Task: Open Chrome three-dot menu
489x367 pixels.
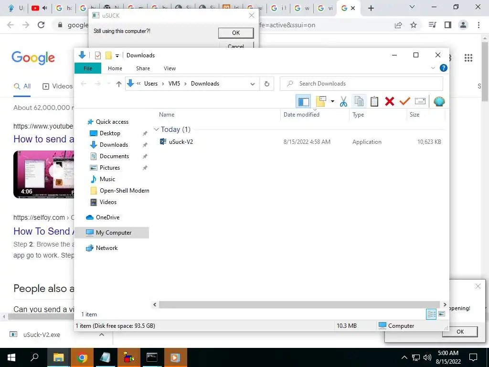Action: (478, 25)
